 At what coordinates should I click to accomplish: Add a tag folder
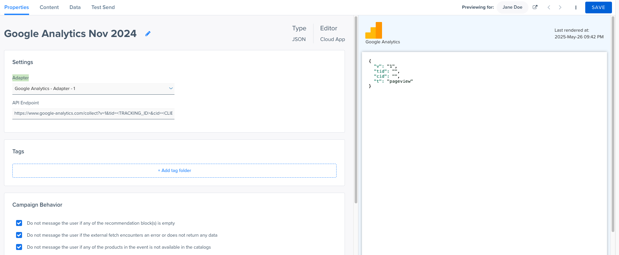(x=174, y=170)
